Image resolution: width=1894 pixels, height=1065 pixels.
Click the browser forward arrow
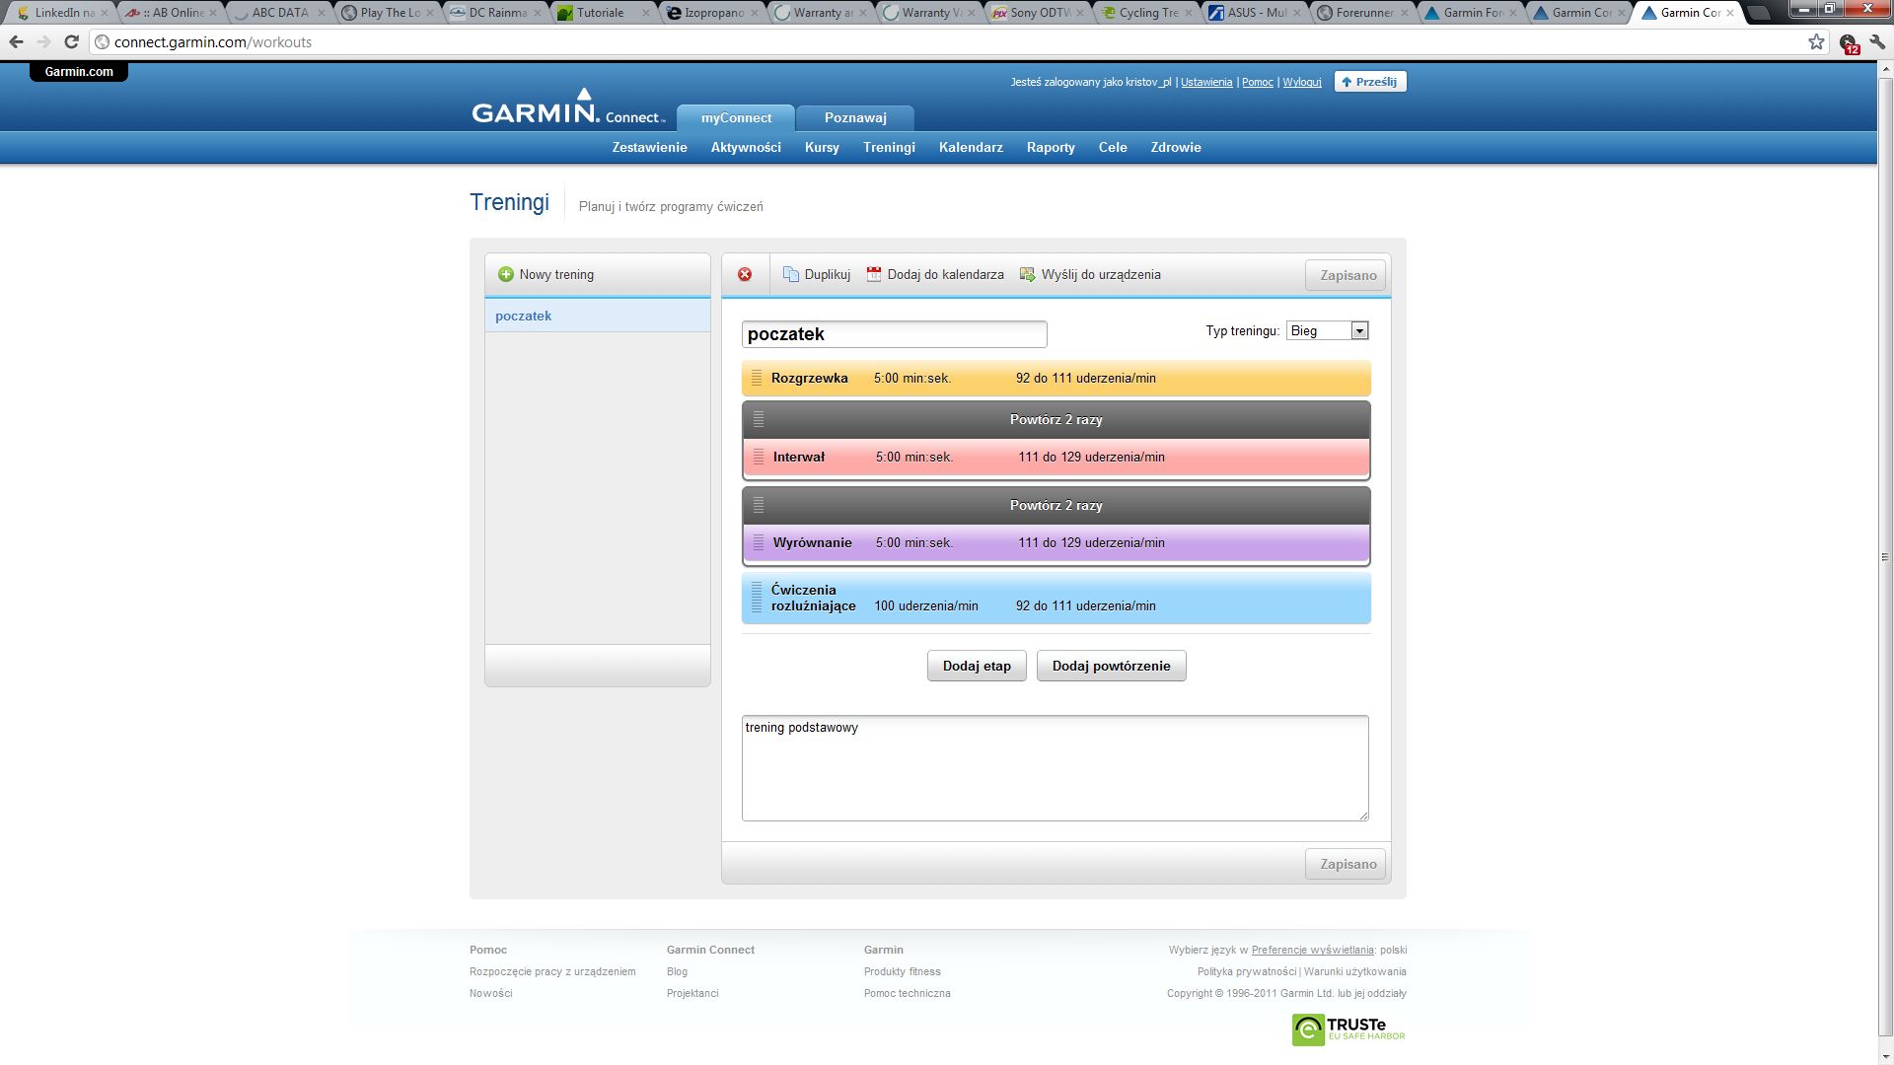pyautogui.click(x=43, y=42)
